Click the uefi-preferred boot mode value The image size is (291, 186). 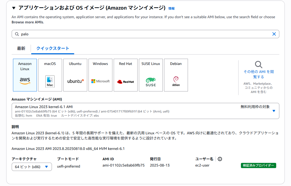pos(69,166)
